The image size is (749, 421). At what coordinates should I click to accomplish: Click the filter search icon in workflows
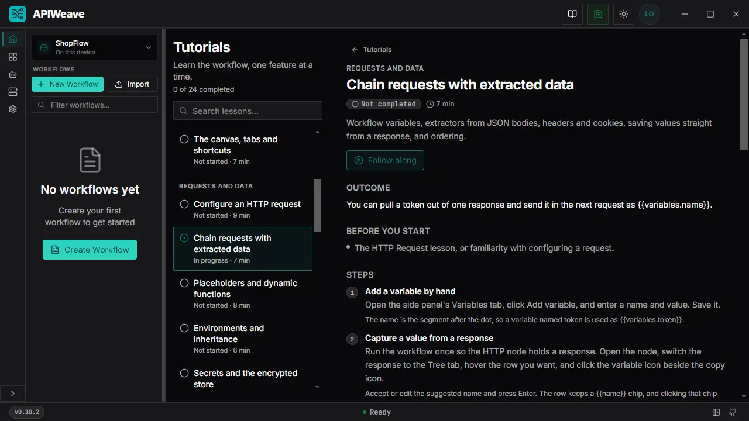42,105
